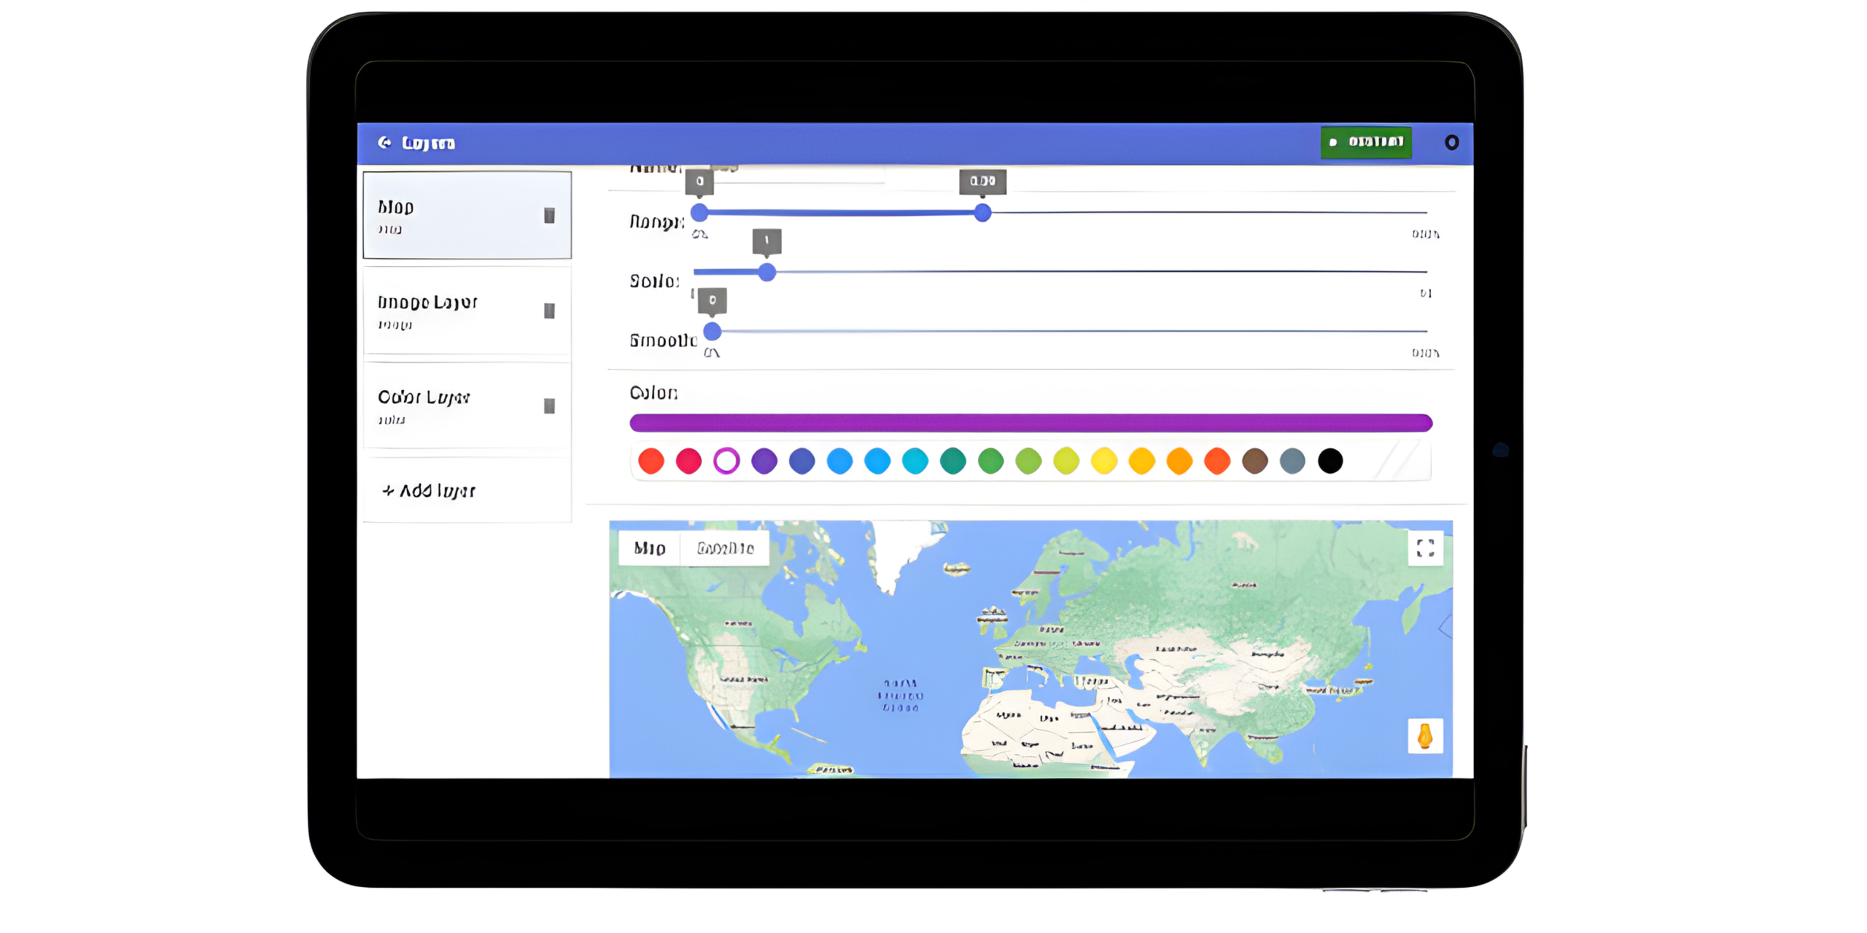Image resolution: width=1867 pixels, height=933 pixels.
Task: Pick the teal color swatch
Action: [952, 461]
